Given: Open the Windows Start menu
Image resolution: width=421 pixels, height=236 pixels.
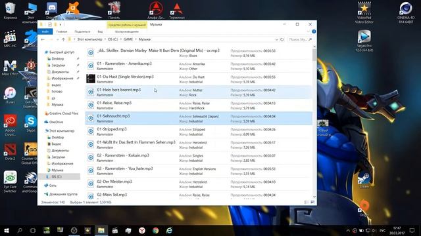Looking at the screenshot, I should (7, 230).
